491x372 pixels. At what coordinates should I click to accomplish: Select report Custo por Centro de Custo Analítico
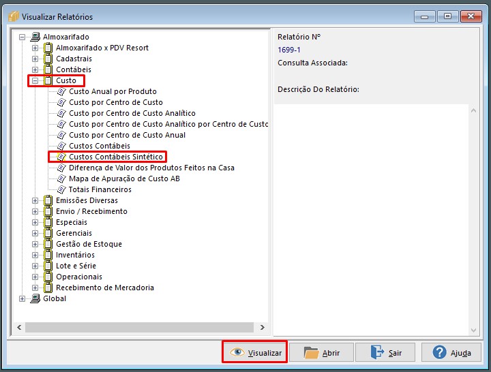pyautogui.click(x=132, y=113)
